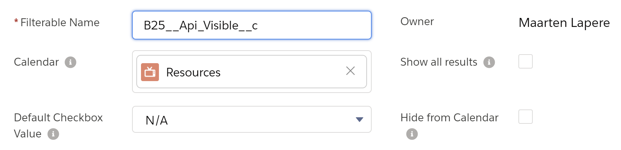
Task: Select the Resources text in Calendar lookup
Action: [193, 72]
